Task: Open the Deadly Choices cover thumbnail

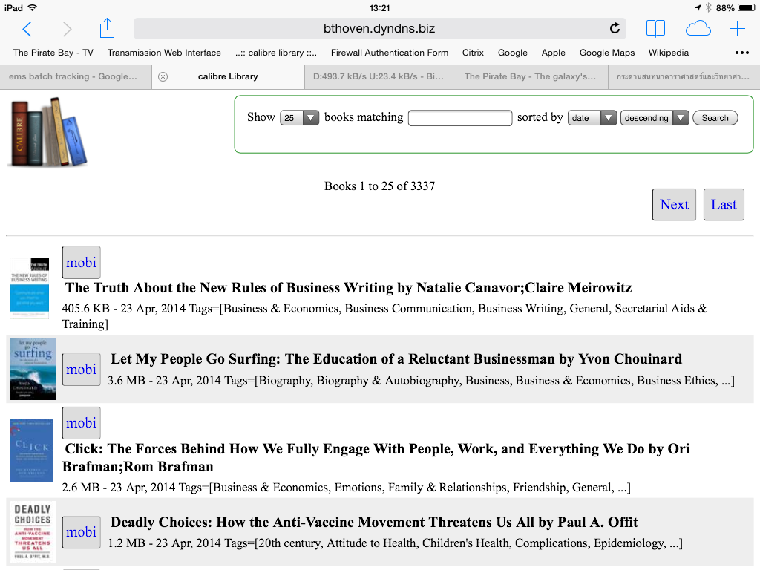Action: coord(33,531)
